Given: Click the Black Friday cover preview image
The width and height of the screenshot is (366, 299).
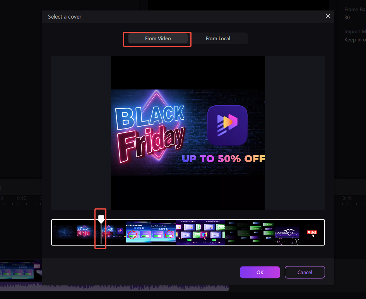Looking at the screenshot, I should [x=188, y=133].
